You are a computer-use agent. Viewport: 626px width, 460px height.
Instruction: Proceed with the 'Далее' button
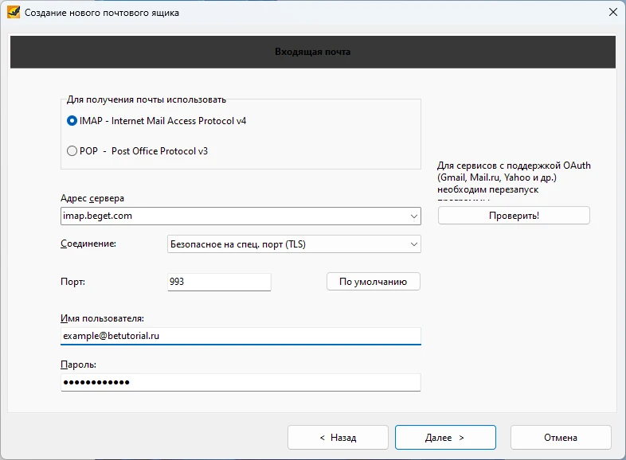click(x=445, y=438)
